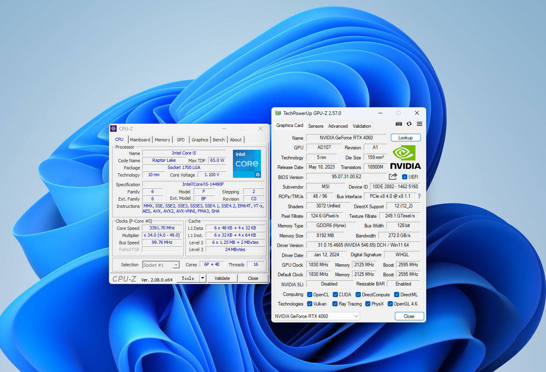Click the CPU-Z title bar app icon
Screen dimensions: 546x372
(113, 129)
